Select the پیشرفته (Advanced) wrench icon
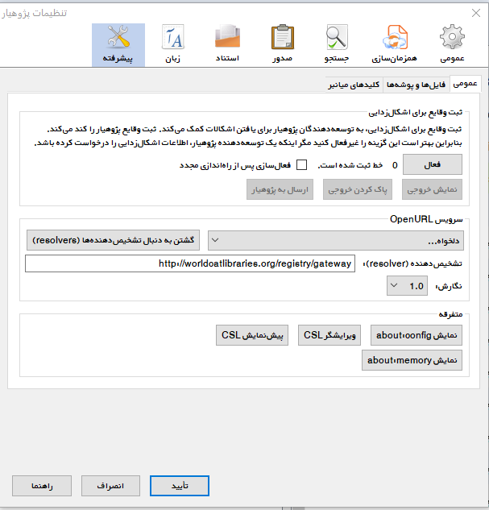Image resolution: width=489 pixels, height=510 pixels. click(118, 44)
